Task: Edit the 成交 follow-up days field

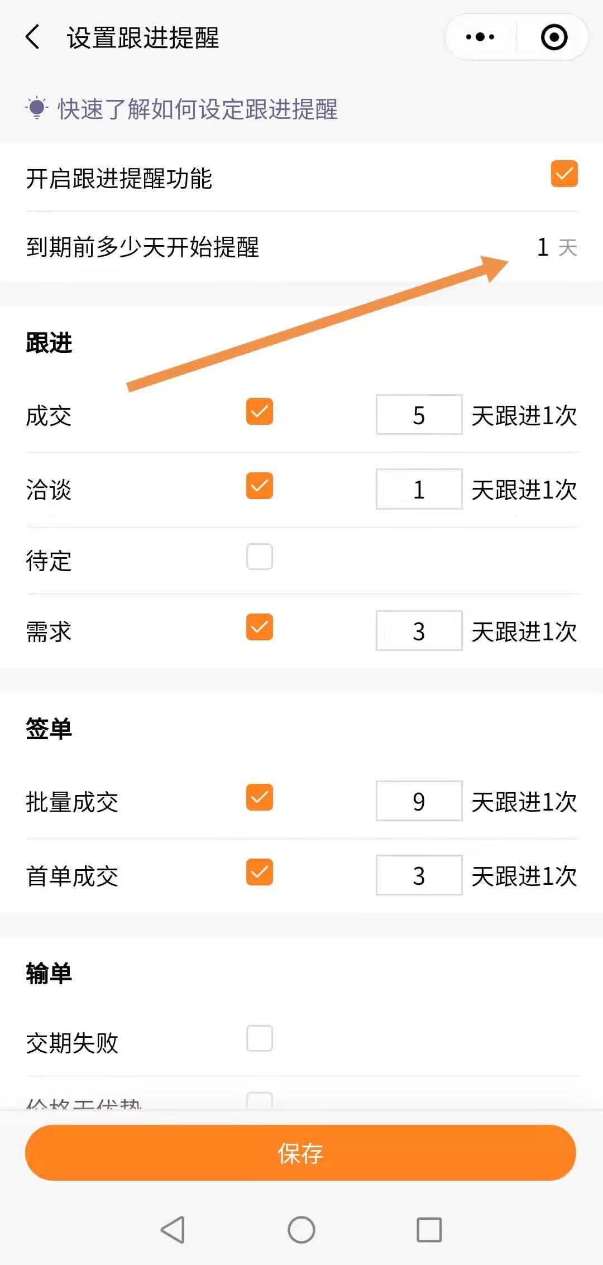Action: point(419,415)
